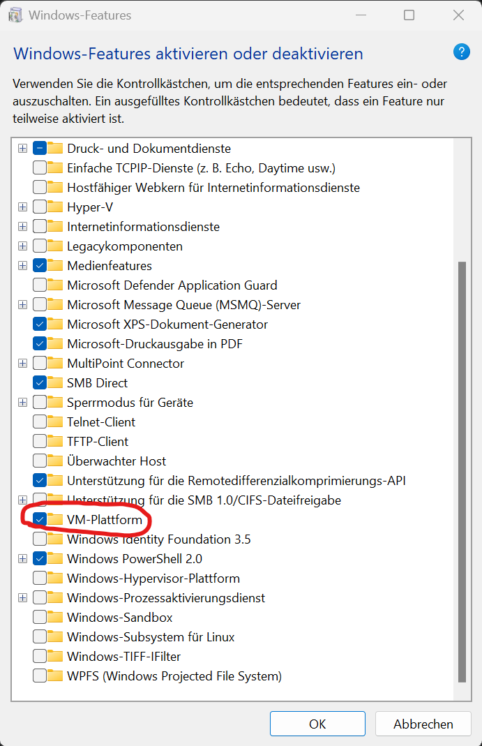Expand the Sperrmodus für Geräte node
Image resolution: width=482 pixels, height=746 pixels.
click(22, 402)
